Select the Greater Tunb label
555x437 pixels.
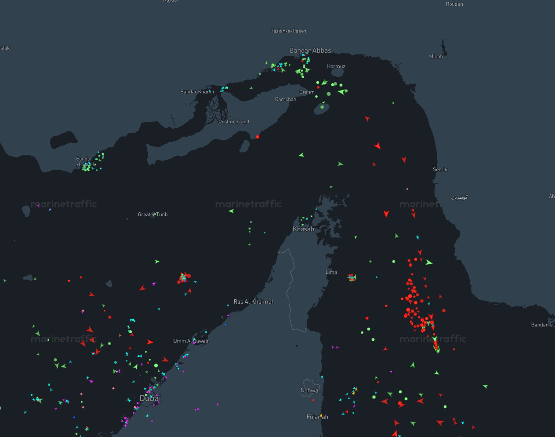pos(153,215)
